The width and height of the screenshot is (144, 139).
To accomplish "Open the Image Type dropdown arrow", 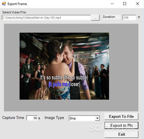I will [97, 118].
